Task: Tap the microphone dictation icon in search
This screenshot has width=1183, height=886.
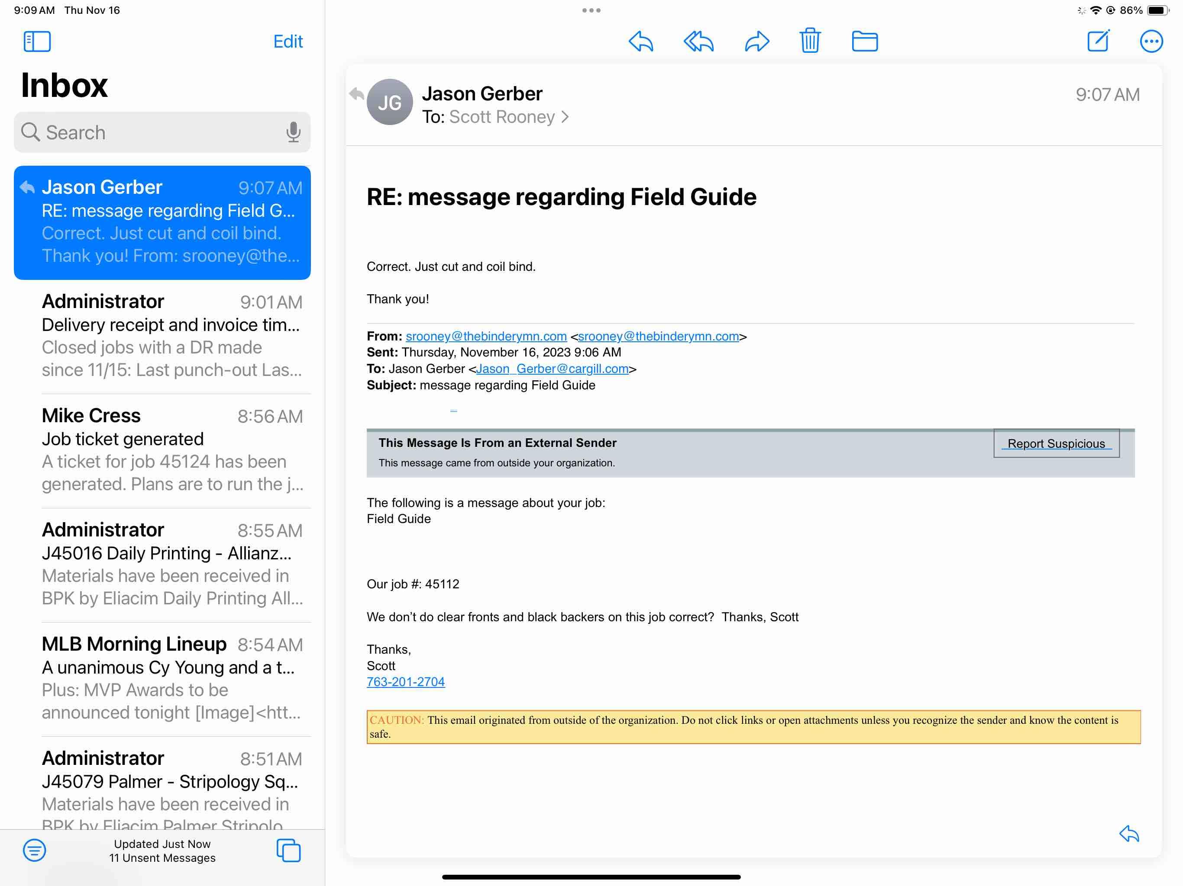Action: [x=293, y=132]
